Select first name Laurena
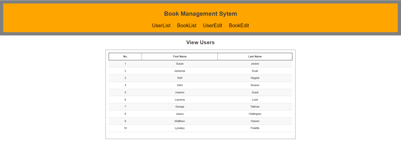This screenshot has height=158, width=401. [180, 100]
